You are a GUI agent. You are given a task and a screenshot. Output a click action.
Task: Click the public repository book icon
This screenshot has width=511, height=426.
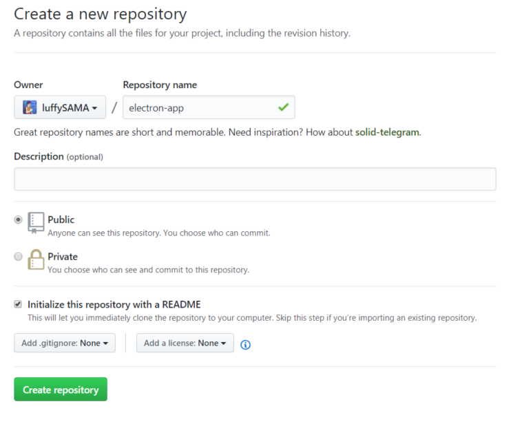[x=36, y=223]
